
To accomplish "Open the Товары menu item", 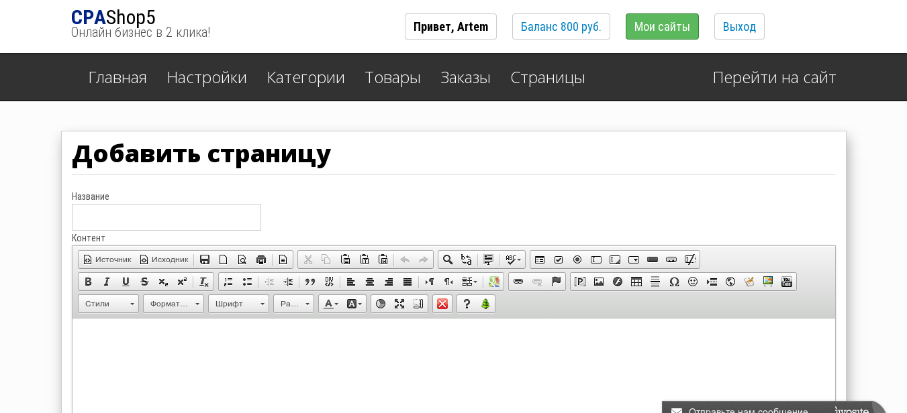I will tap(393, 77).
